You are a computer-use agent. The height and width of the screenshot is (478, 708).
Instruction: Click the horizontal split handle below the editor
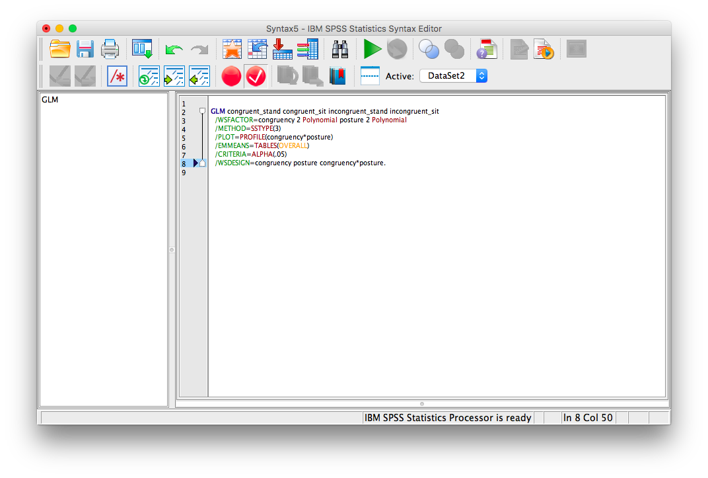pyautogui.click(x=422, y=404)
